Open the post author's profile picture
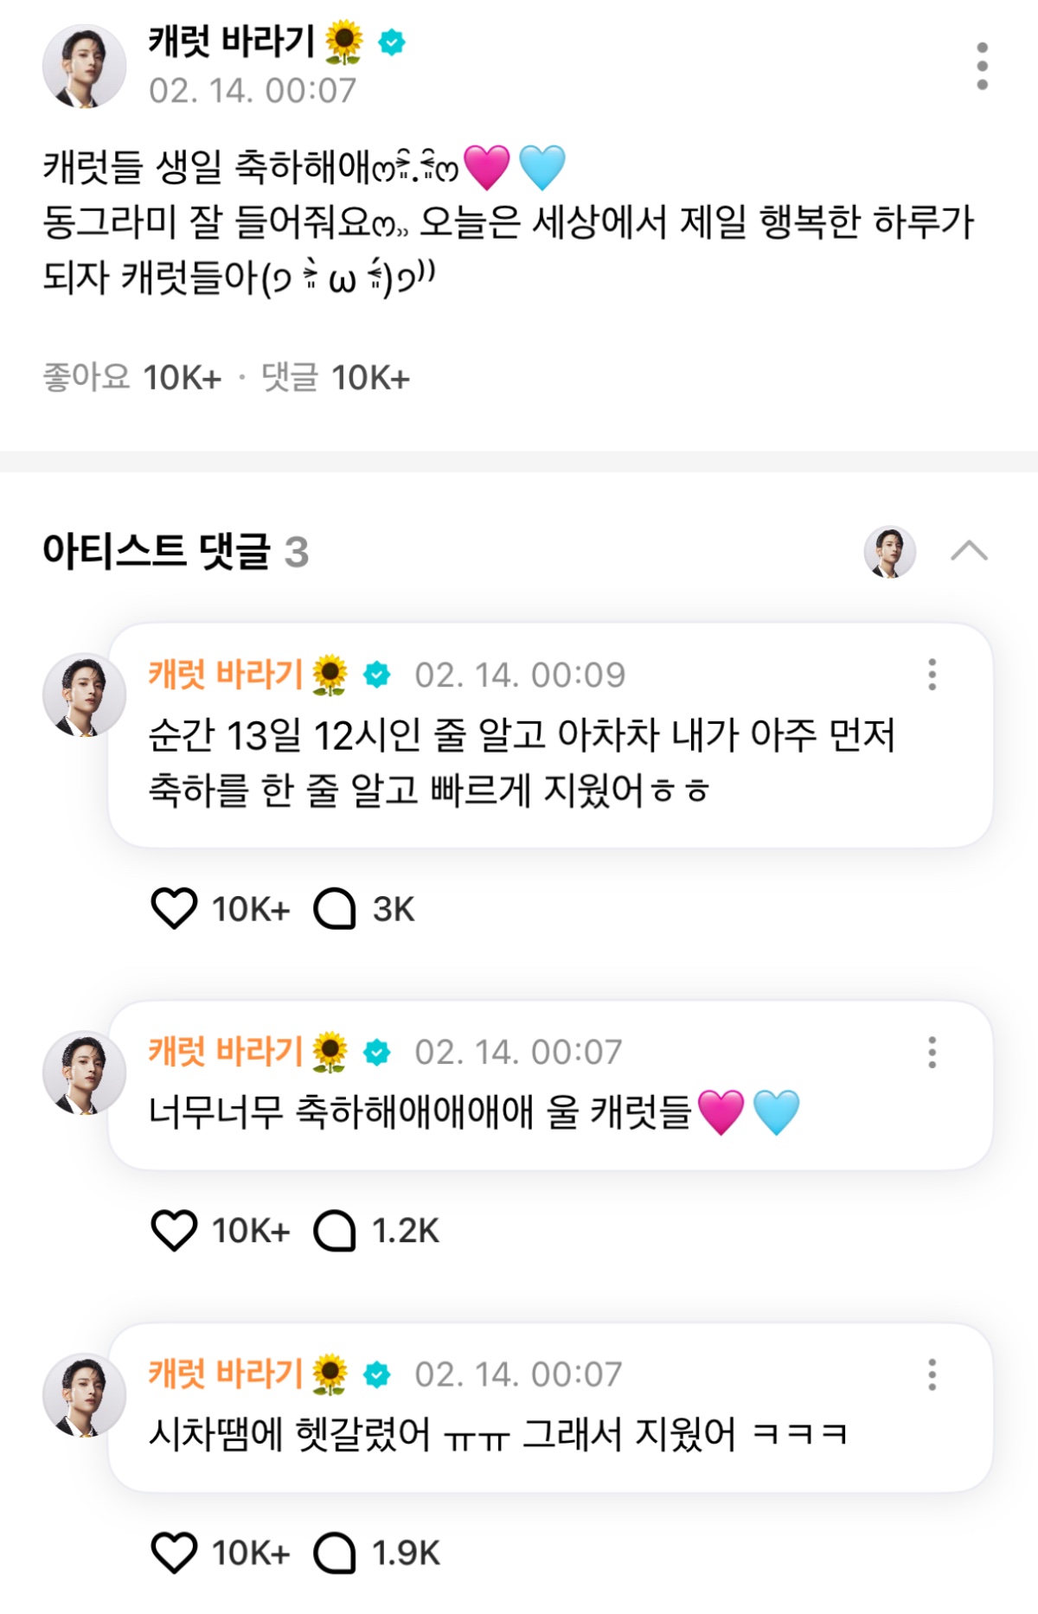The height and width of the screenshot is (1614, 1038). point(84,66)
